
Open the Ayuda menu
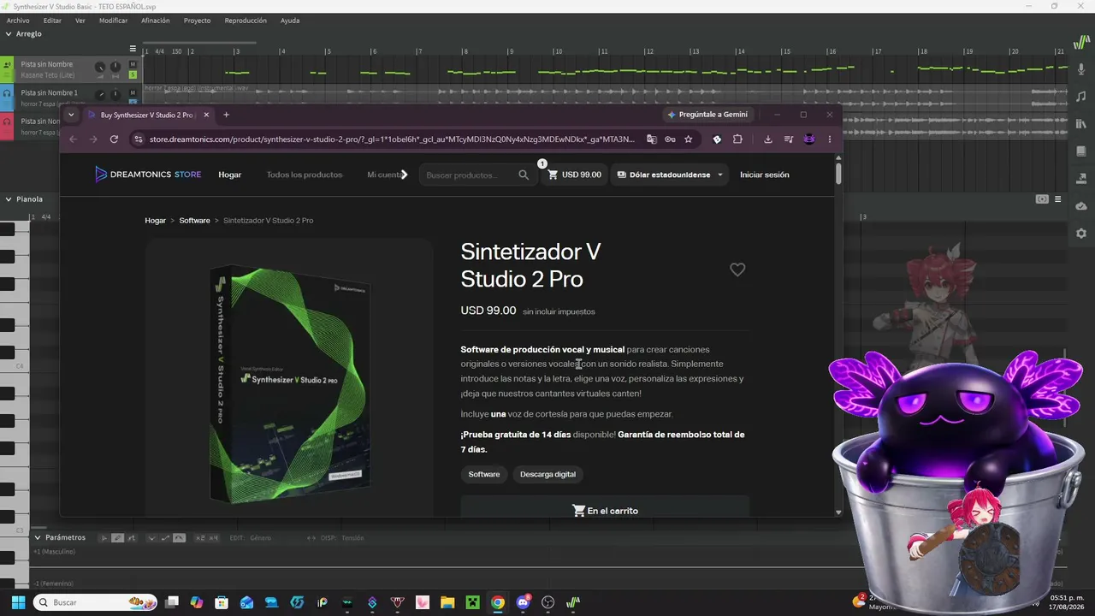[290, 21]
